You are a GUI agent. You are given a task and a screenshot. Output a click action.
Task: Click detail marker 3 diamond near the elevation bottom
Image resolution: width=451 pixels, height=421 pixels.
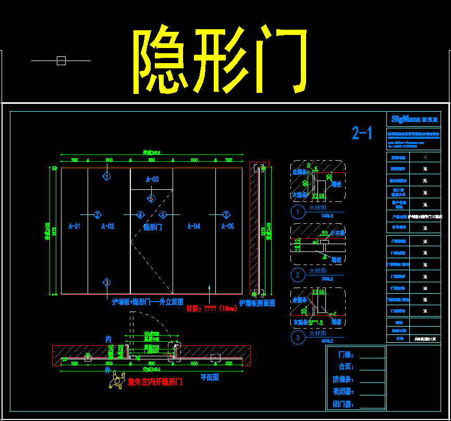(x=107, y=283)
